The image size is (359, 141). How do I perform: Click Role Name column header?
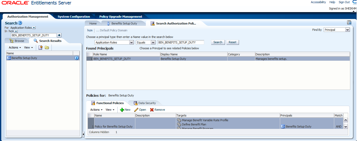tap(126, 54)
